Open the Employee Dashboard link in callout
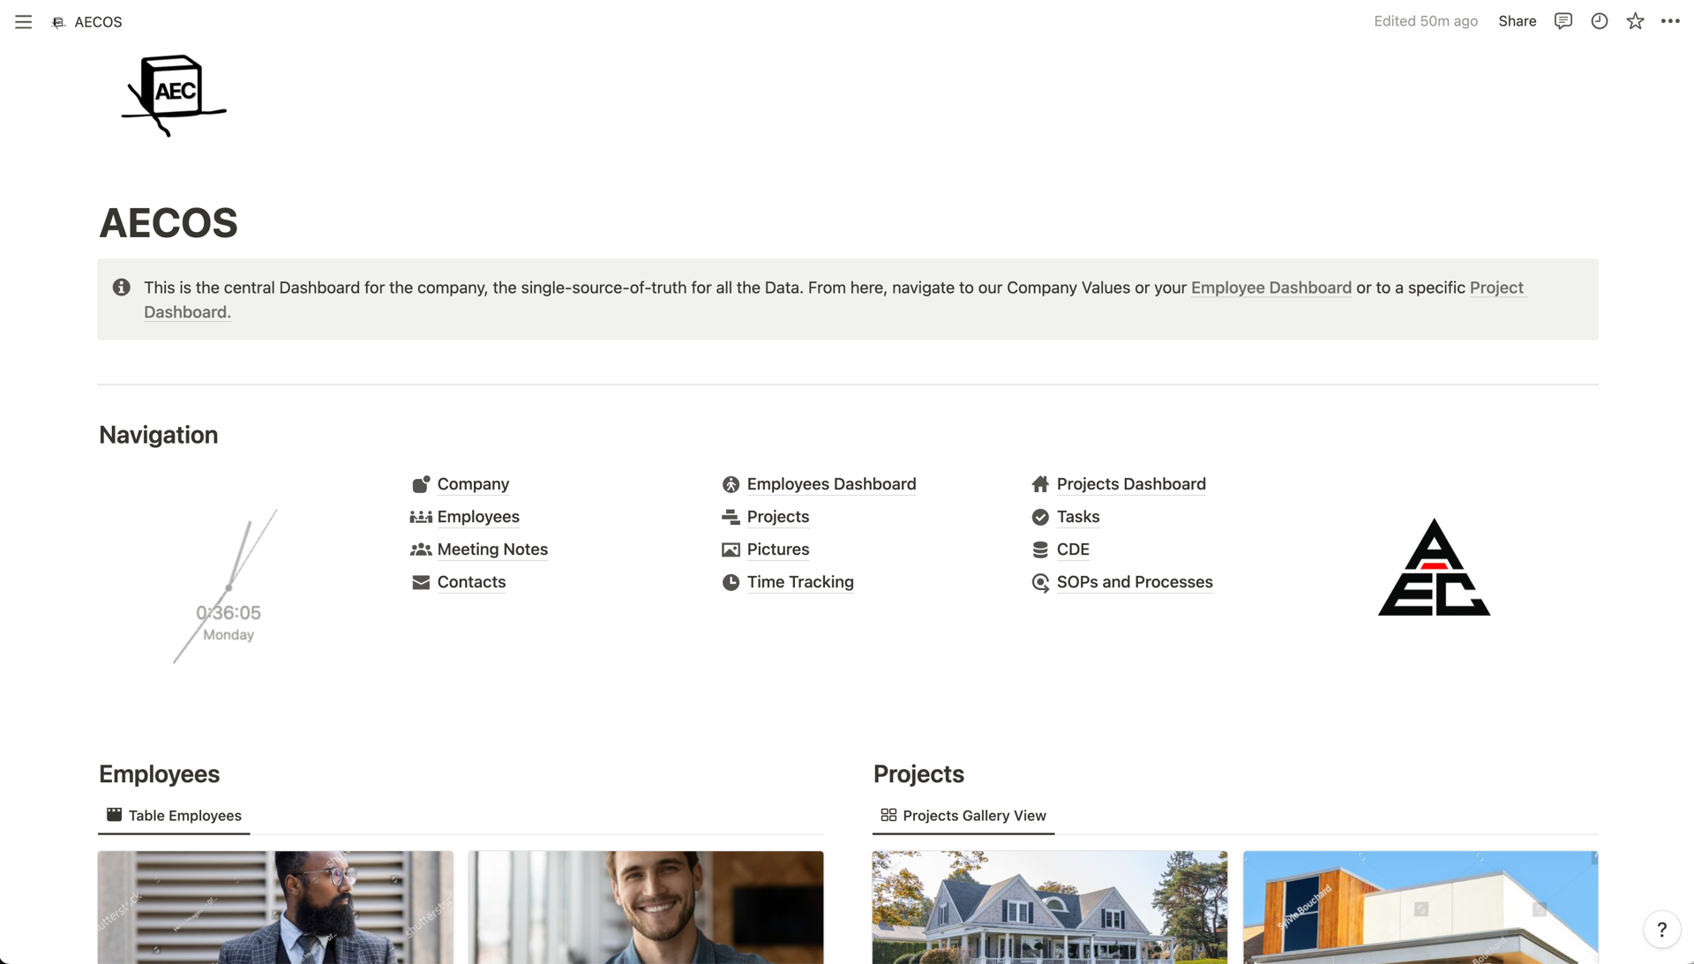Viewport: 1694px width, 964px height. click(1270, 288)
